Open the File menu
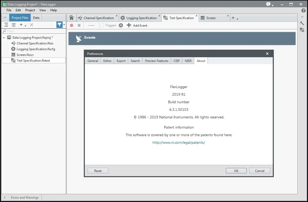 (9, 10)
